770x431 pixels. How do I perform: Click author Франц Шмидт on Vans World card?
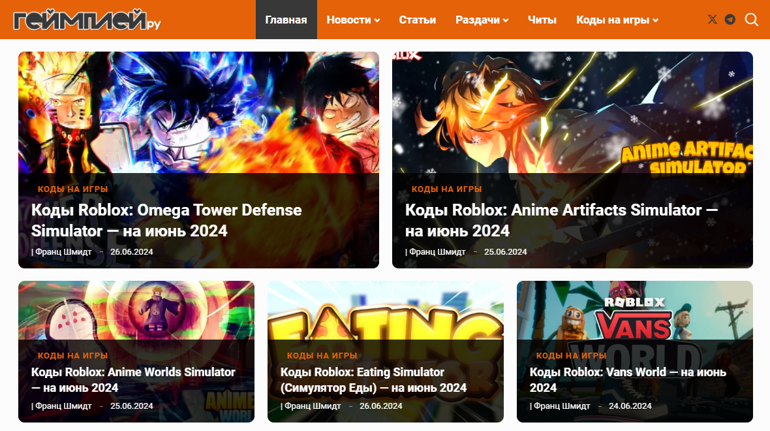pos(562,406)
